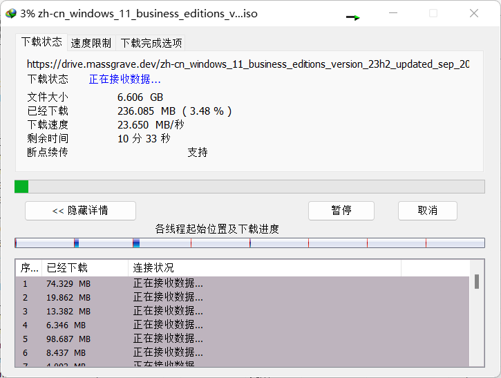501x378 pixels.
Task: Switch to the 下载状态 tab
Action: coord(41,42)
